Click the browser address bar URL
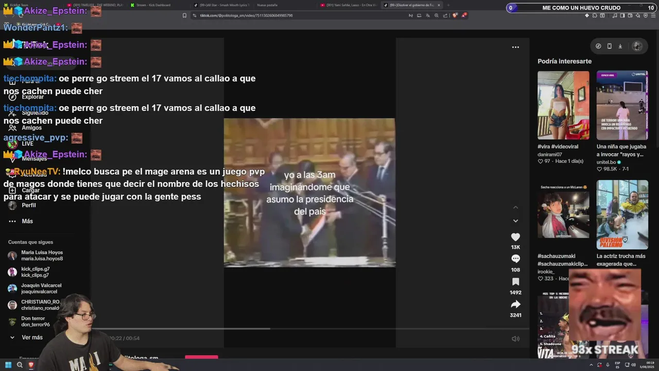659x371 pixels. [x=246, y=15]
